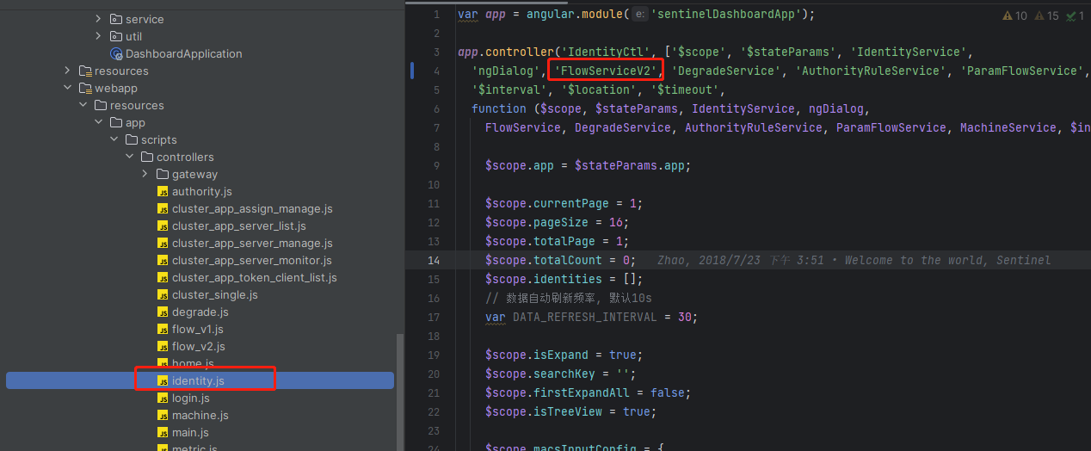Viewport: 1091px width, 451px height.
Task: Click the JS file icon beside authority.js
Action: (x=163, y=191)
